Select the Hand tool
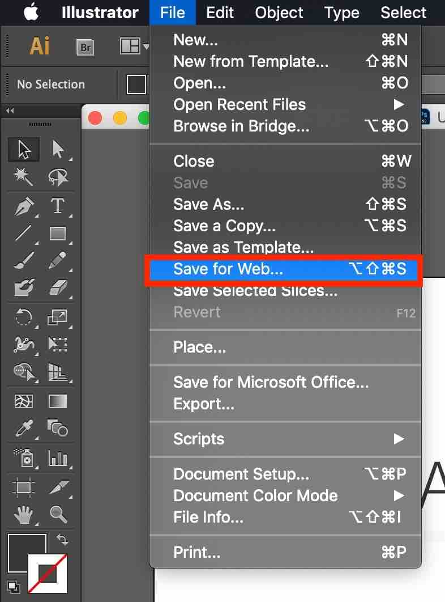The width and height of the screenshot is (445, 602). pos(24,515)
